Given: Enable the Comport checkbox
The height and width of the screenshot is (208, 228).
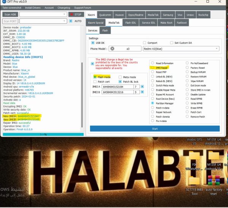Looking at the screenshot, I should point(144,43).
